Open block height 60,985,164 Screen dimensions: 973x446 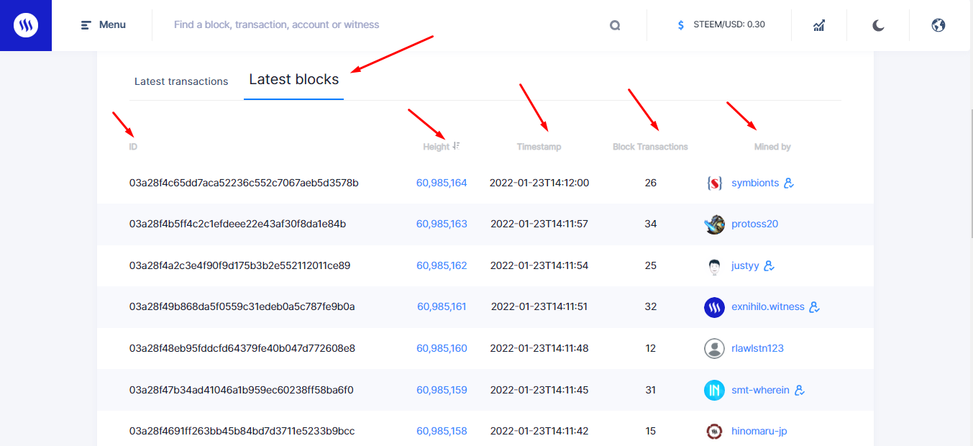point(442,183)
